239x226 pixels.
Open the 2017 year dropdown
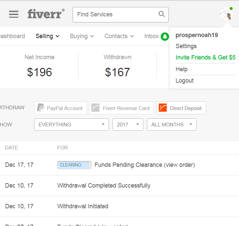[128, 125]
